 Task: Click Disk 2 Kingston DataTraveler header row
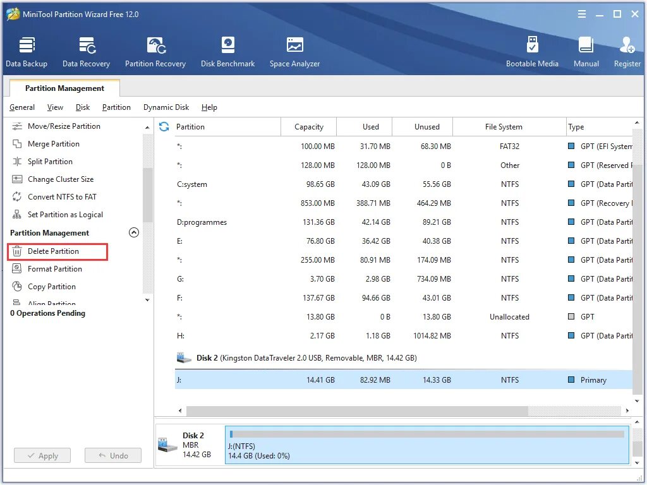click(404, 358)
